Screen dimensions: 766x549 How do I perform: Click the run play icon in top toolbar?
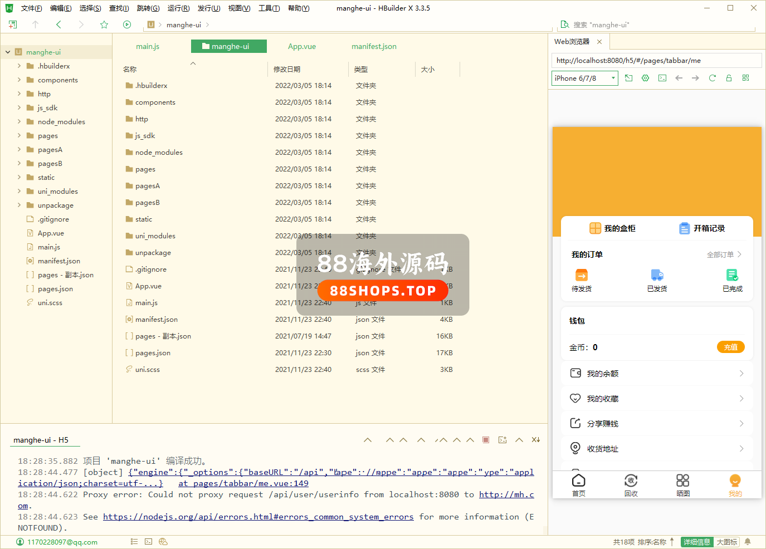pos(127,24)
